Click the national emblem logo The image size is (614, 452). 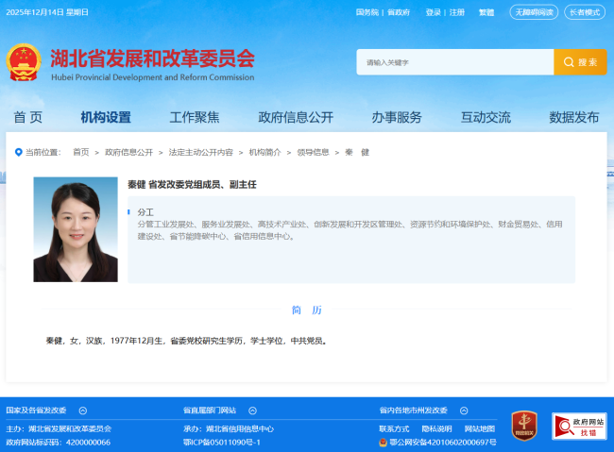(24, 62)
